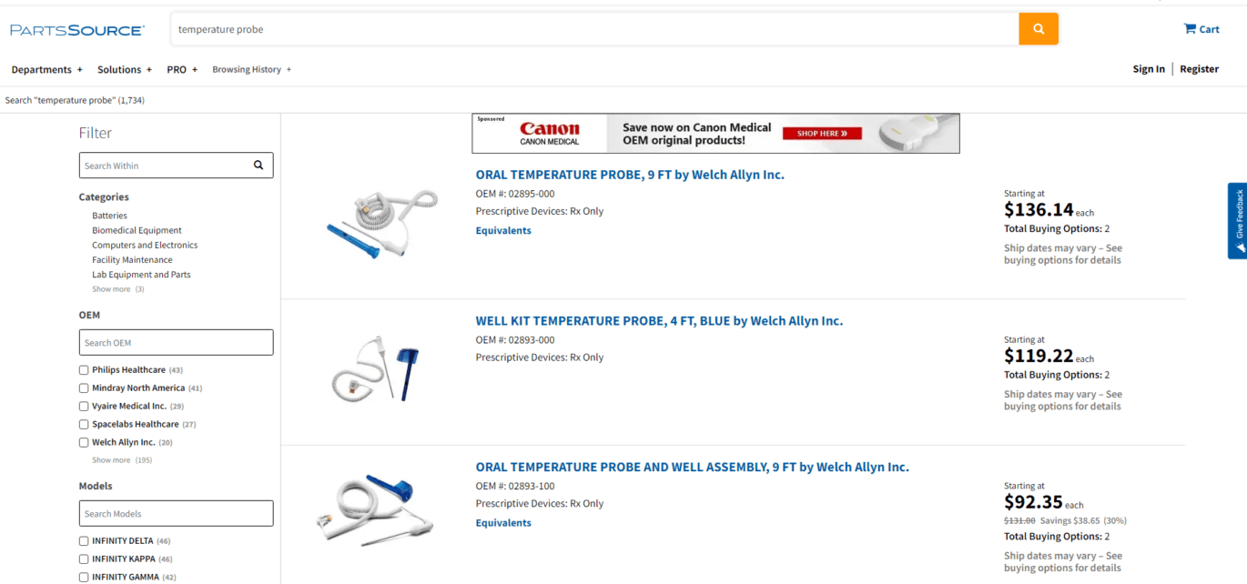
Task: Tick the INFINITY DELTA model checkbox
Action: pos(84,541)
